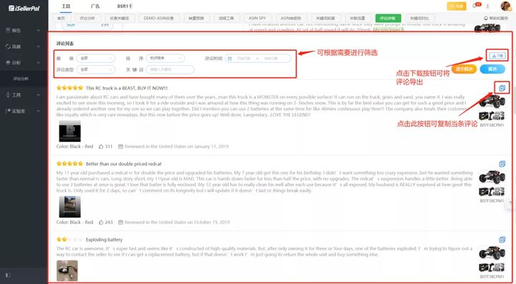
Task: Click review title 'Exploding battery'
Action: click(104, 240)
